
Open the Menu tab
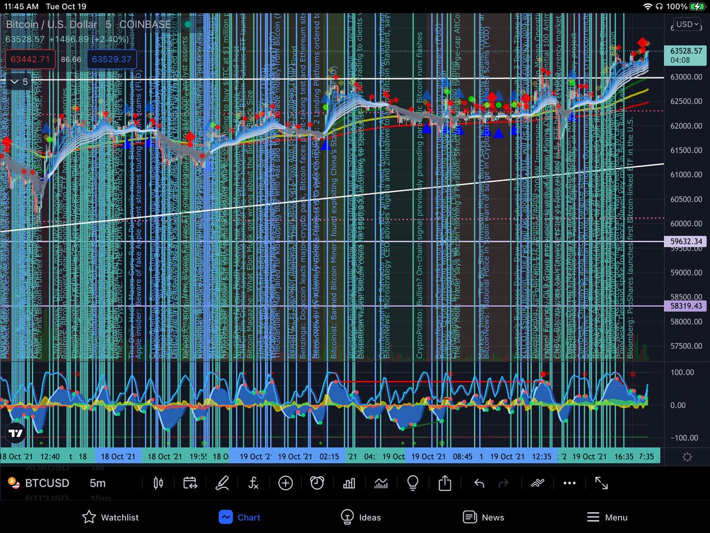[x=606, y=517]
